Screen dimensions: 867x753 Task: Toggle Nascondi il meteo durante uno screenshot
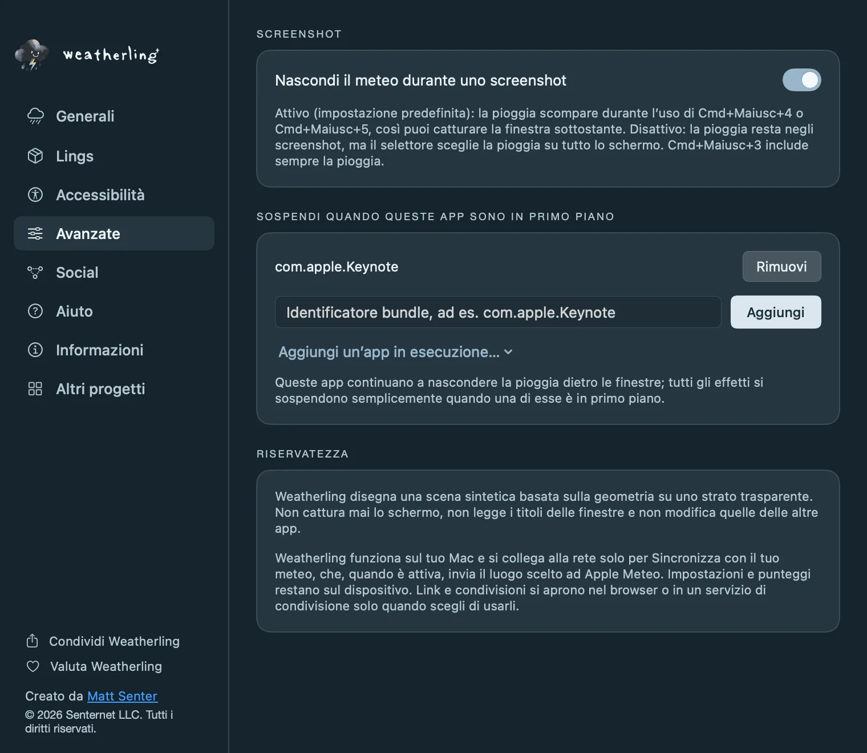pos(801,80)
